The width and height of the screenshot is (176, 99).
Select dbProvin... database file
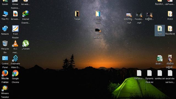coord(170,3)
